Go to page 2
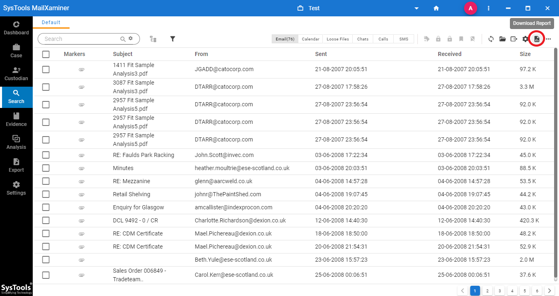Screen dimensions: 559x296 (x=487, y=291)
